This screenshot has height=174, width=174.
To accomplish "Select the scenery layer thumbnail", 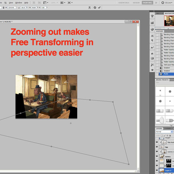I will pos(162,156).
